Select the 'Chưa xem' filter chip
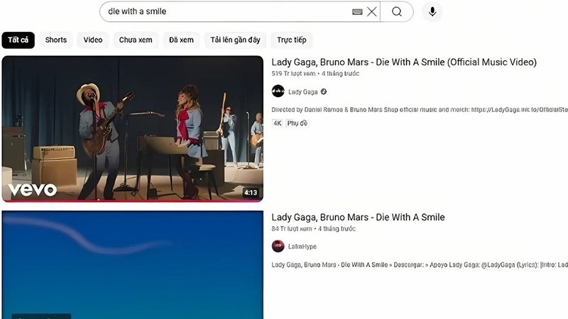 coord(136,40)
